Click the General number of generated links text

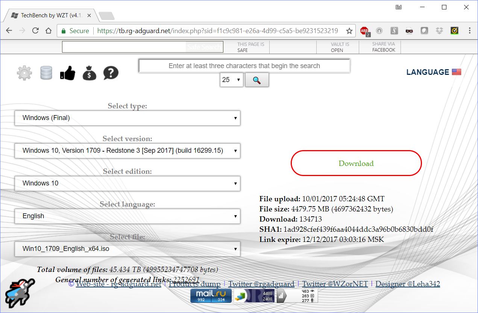(x=127, y=280)
